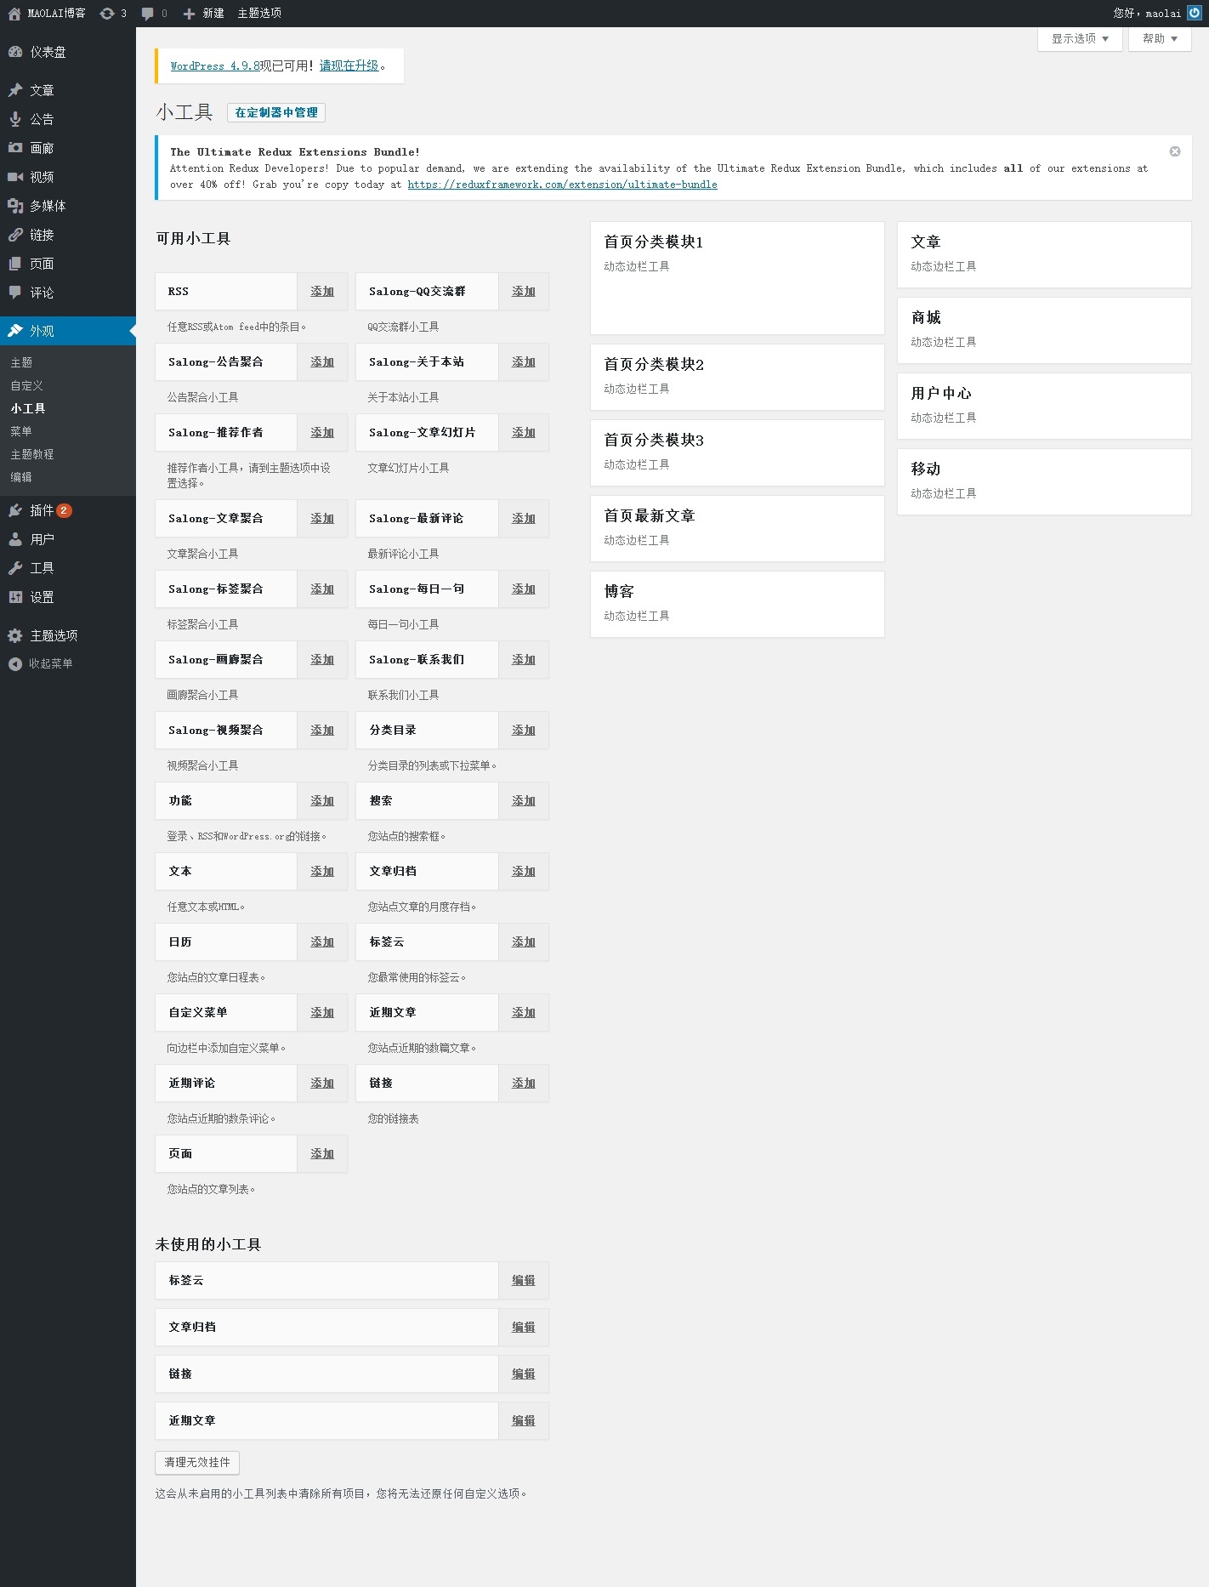1209x1587 pixels.
Task: Open the 主题教程 submenu item
Action: [32, 454]
